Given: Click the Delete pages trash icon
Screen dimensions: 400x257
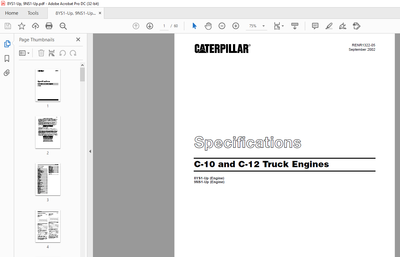Looking at the screenshot, I should pos(41,53).
